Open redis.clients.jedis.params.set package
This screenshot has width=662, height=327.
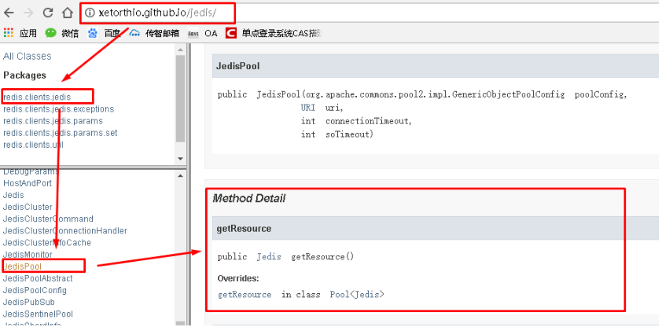[61, 133]
